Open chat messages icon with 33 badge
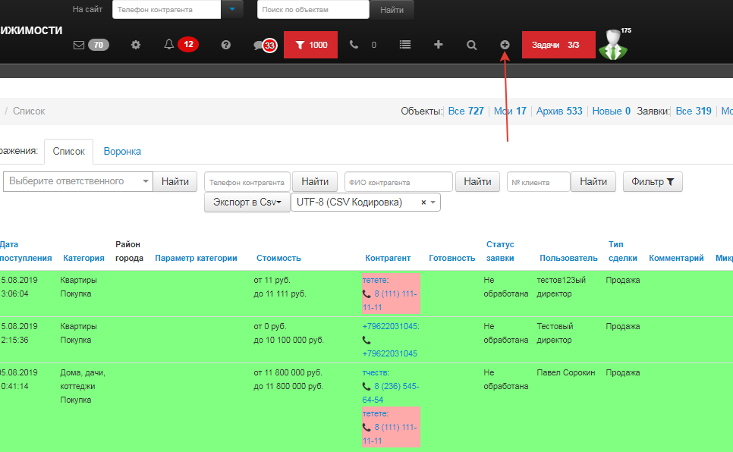733x452 pixels. pyautogui.click(x=265, y=46)
